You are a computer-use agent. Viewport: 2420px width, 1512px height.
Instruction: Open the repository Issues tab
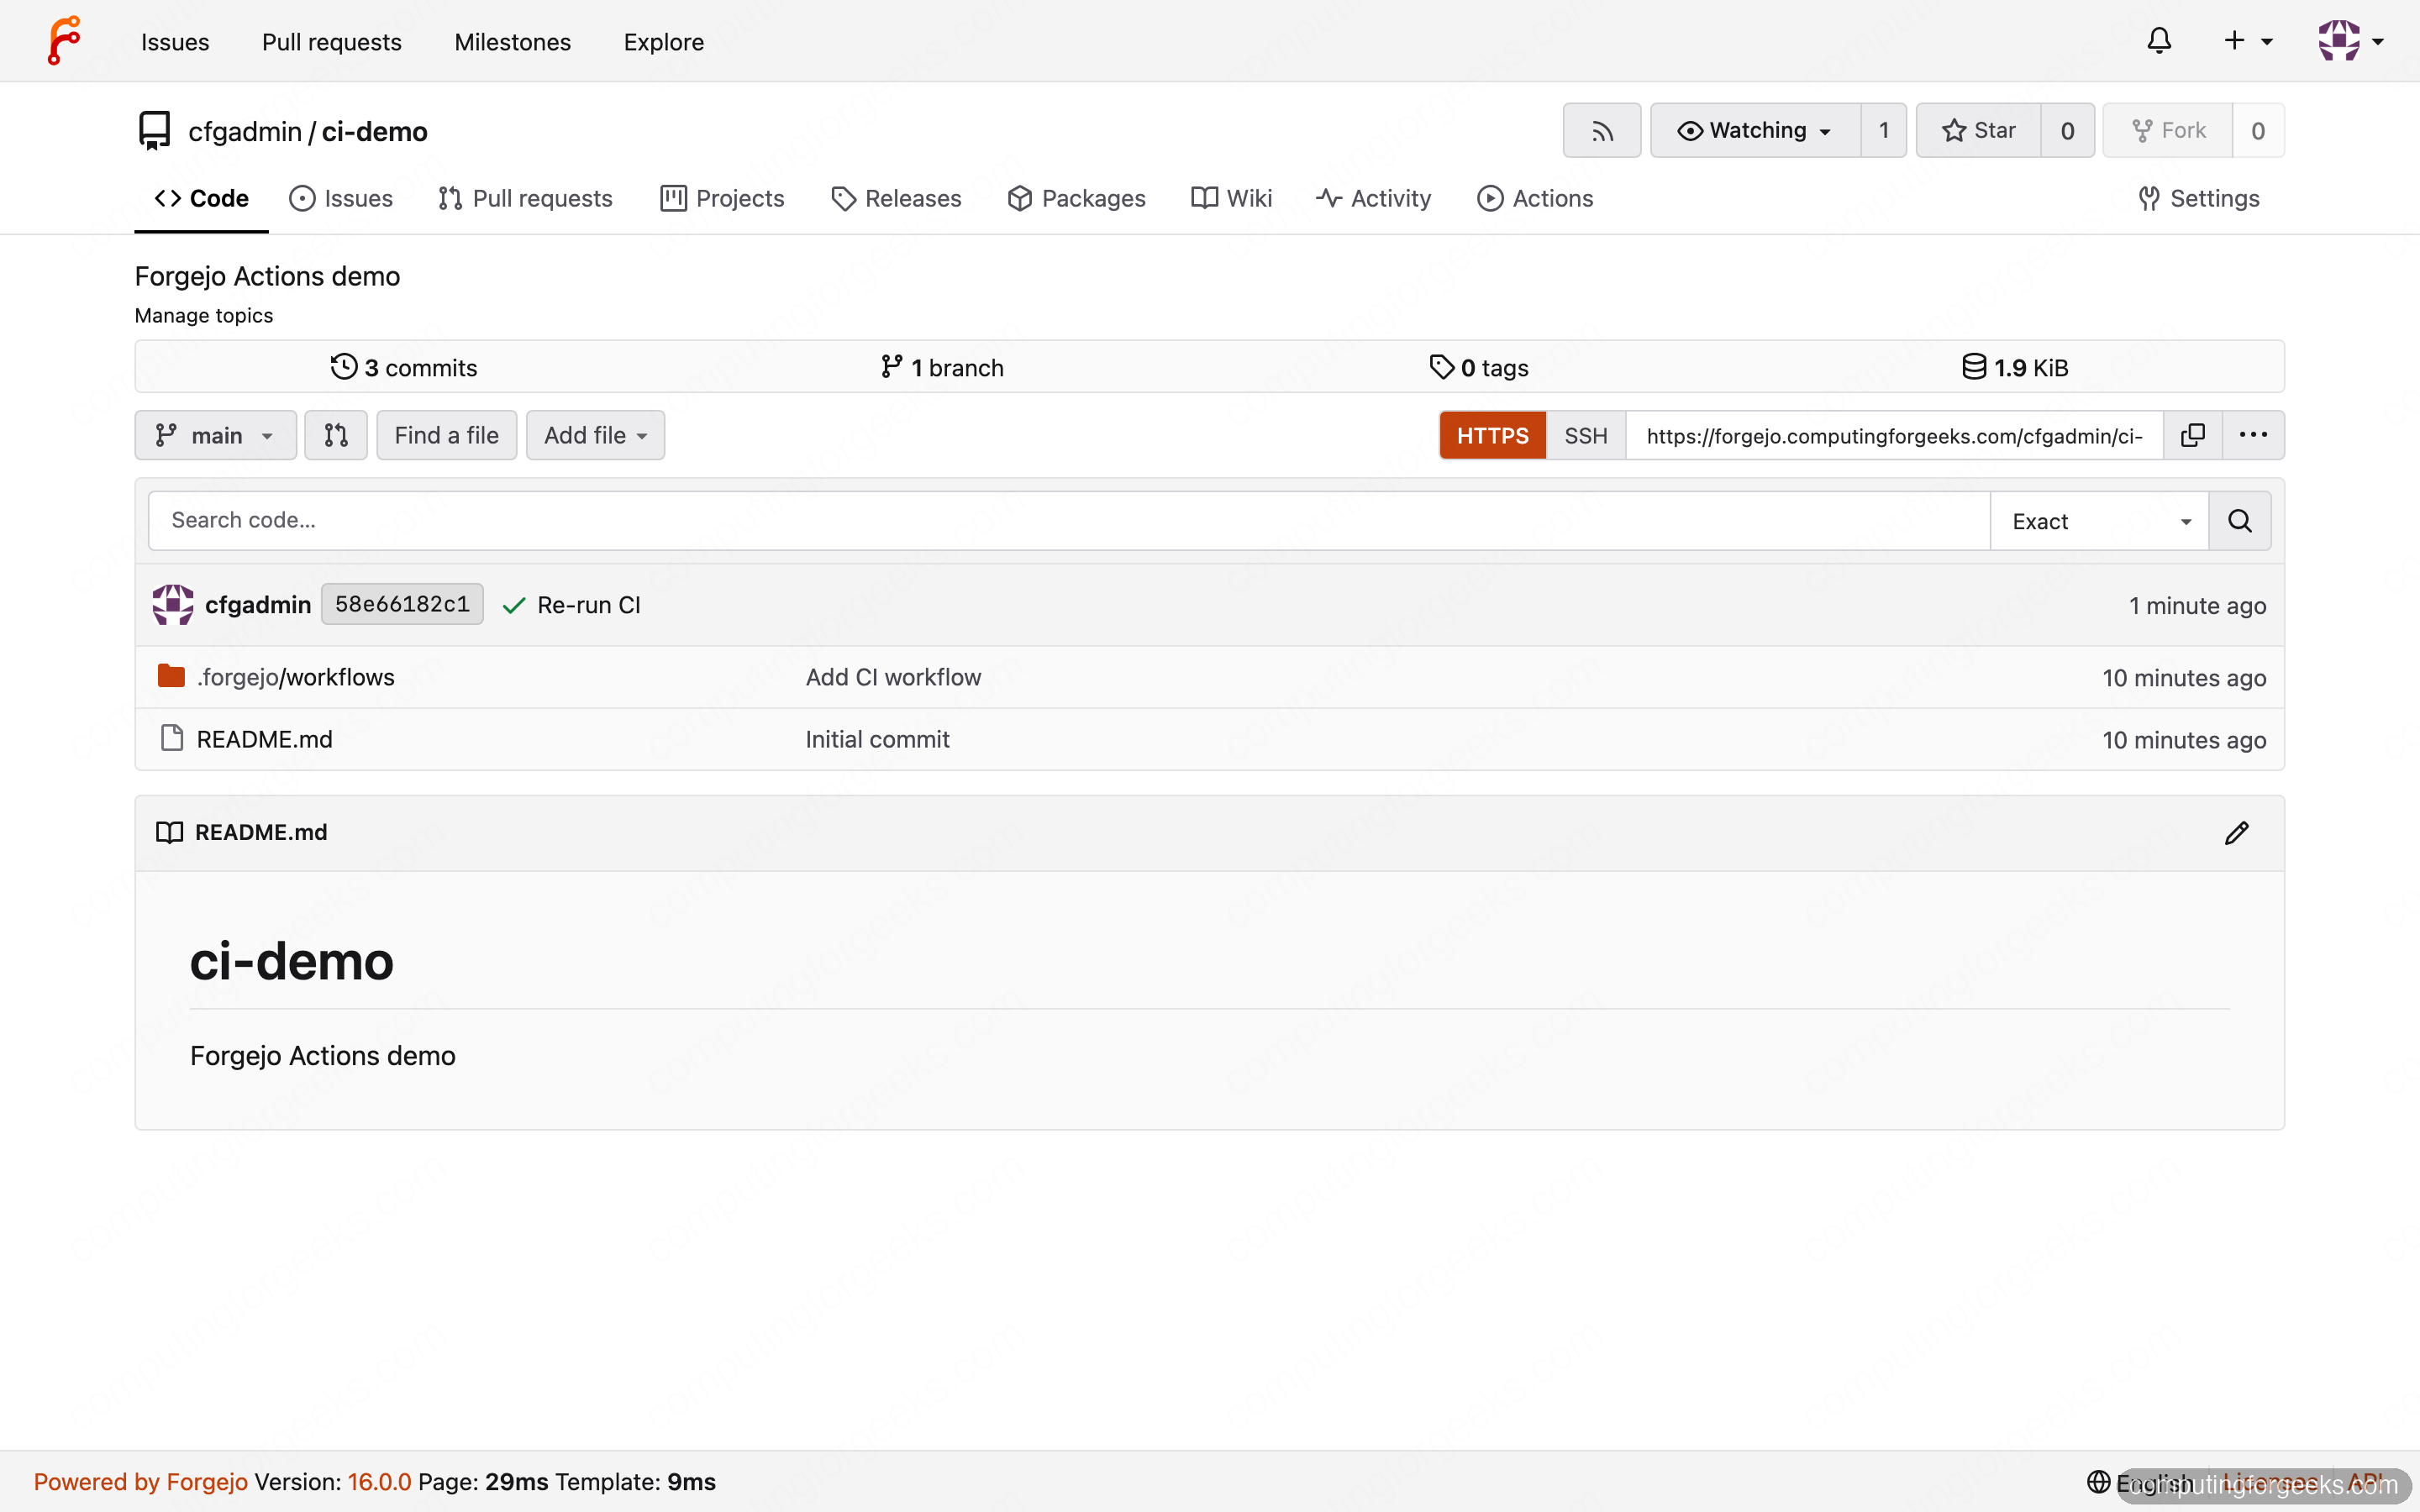(x=341, y=199)
